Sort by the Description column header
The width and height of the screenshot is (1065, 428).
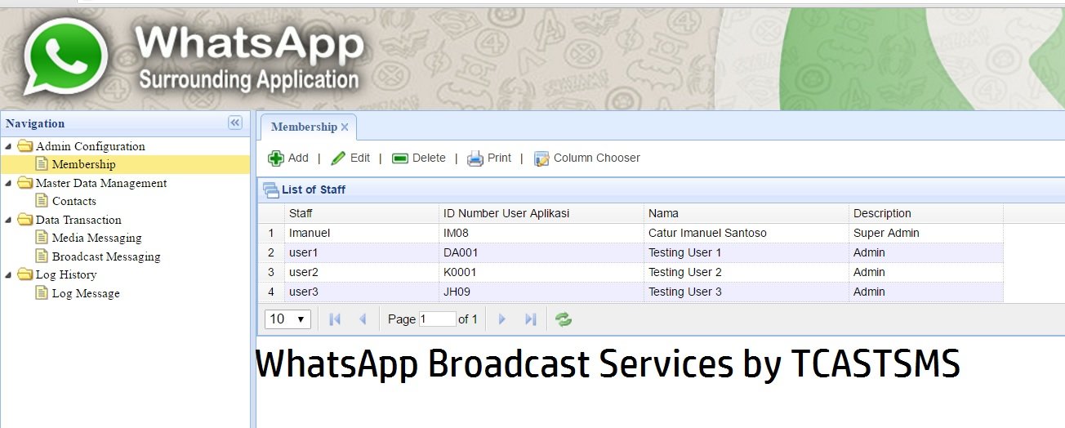(x=926, y=213)
